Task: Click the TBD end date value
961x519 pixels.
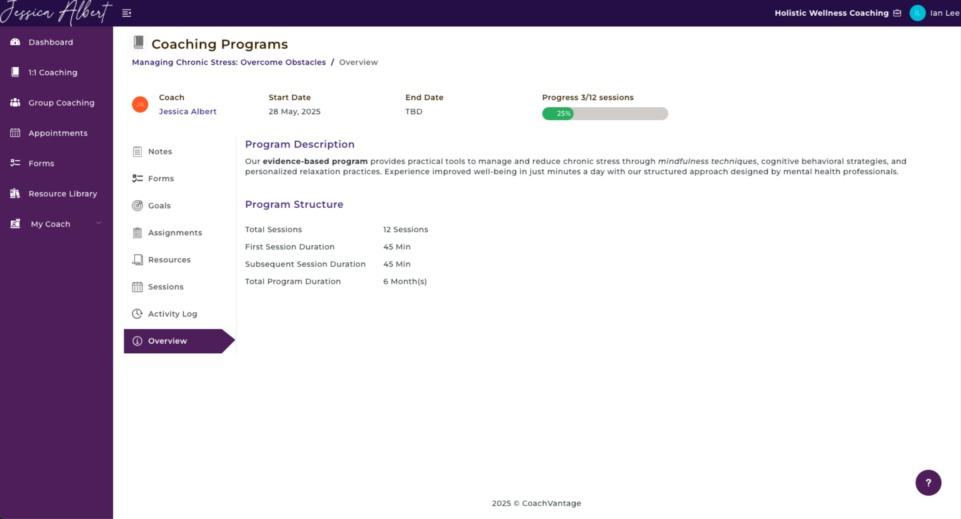Action: point(414,111)
